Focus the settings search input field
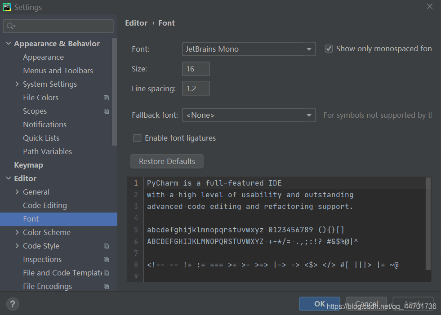The height and width of the screenshot is (315, 441). pos(58,26)
